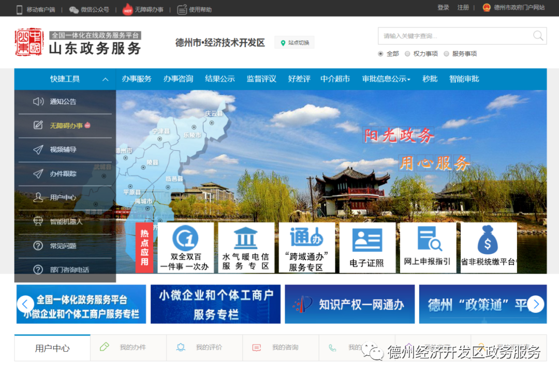Click the HOT barrier-free service icon
Screen dimensions: 559x377
click(127, 10)
